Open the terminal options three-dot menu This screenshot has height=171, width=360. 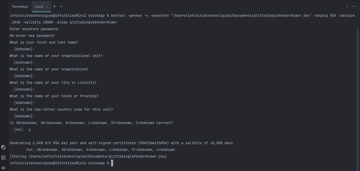[x=347, y=6]
